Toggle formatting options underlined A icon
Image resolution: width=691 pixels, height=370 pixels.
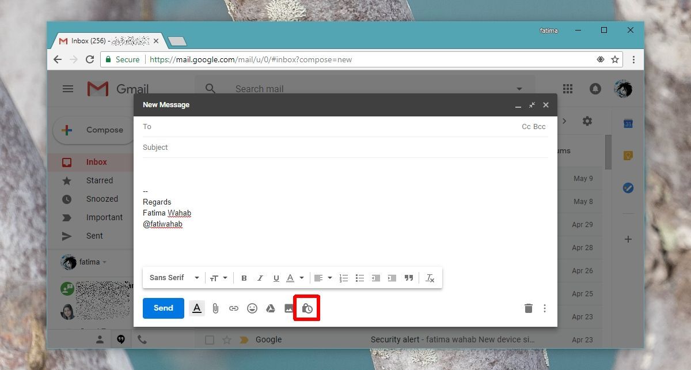(197, 308)
